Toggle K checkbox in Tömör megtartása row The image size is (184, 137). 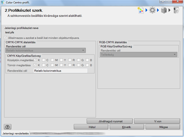pos(35,65)
